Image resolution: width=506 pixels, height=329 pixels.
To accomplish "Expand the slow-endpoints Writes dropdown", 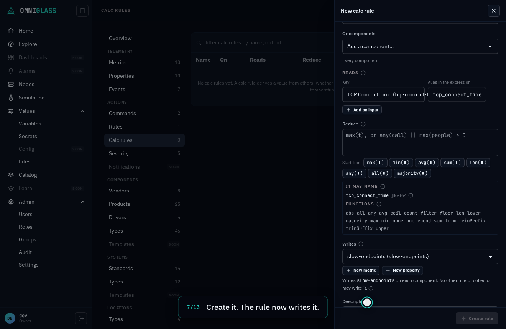I will click(420, 257).
